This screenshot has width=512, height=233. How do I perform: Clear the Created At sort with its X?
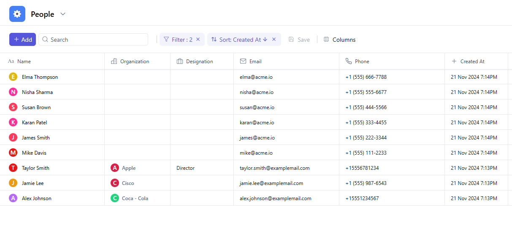[x=274, y=40]
